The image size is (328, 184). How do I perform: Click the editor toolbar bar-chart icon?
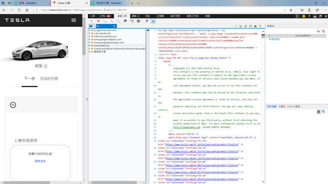click(x=256, y=26)
